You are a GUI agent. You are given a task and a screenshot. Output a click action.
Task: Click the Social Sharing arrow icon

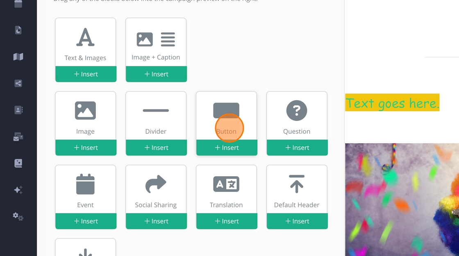point(156,184)
